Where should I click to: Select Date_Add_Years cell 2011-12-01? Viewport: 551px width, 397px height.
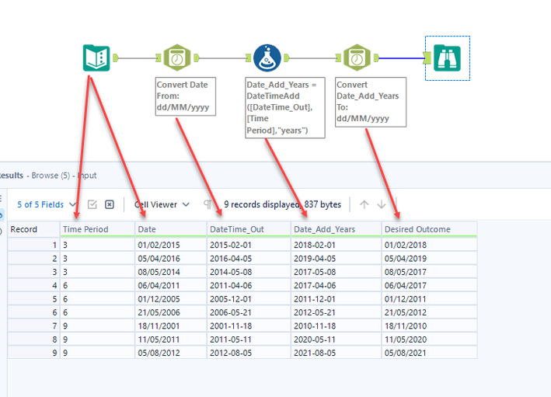point(336,299)
